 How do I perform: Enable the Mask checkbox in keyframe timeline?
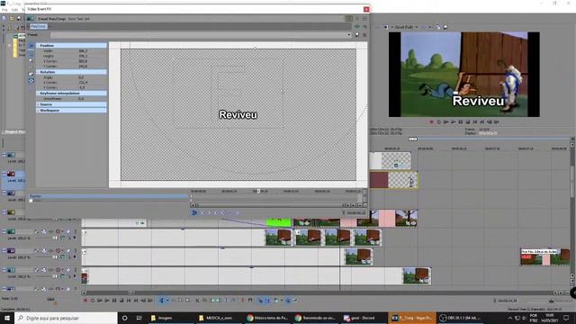point(31,201)
